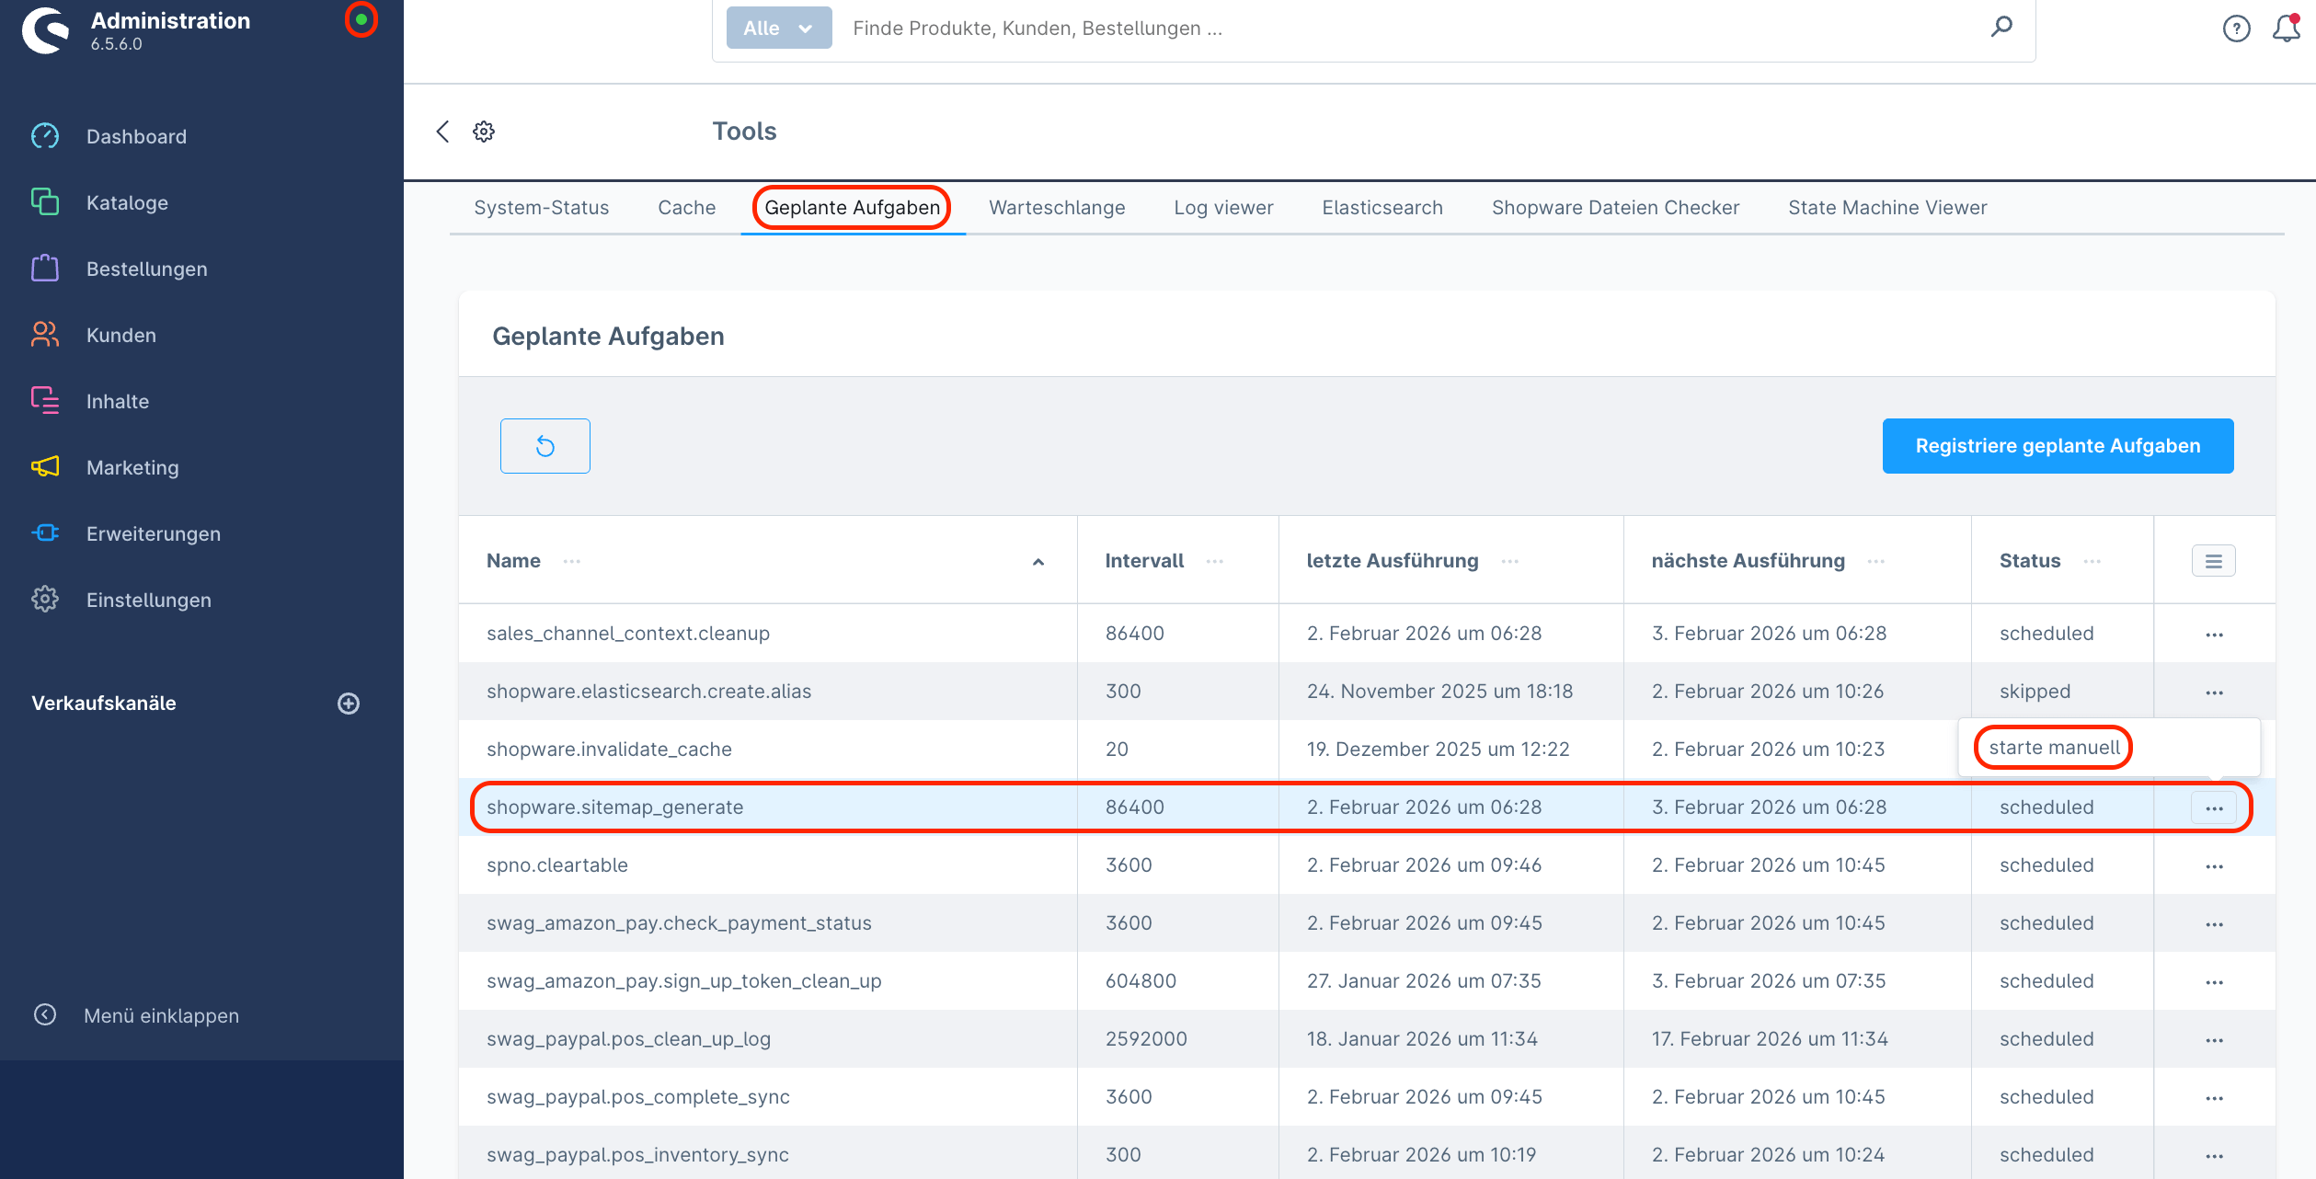Screen dimensions: 2316x1179
Task: Open actions for sales_channel_context.cleanup row
Action: point(2214,635)
